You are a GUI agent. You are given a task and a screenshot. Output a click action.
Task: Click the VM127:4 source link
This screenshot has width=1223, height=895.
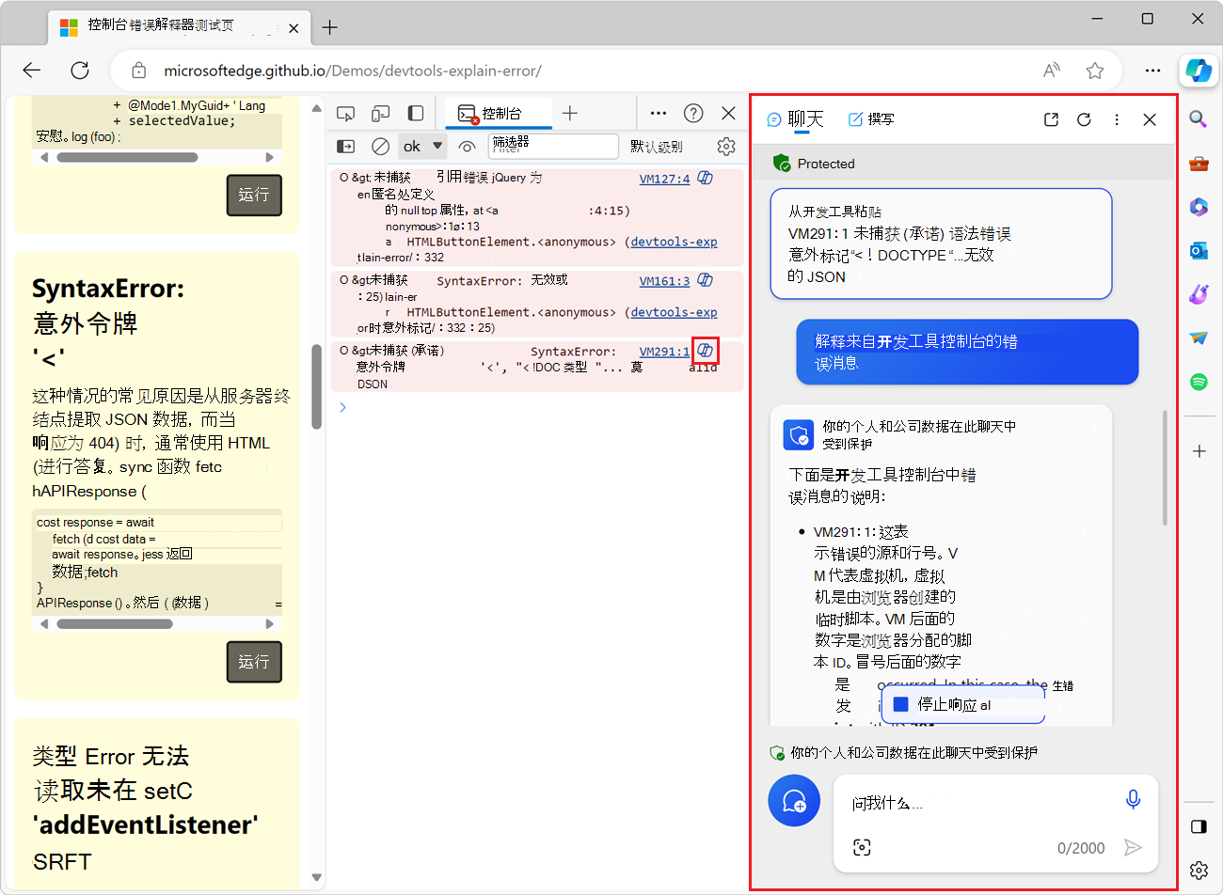pyautogui.click(x=663, y=178)
